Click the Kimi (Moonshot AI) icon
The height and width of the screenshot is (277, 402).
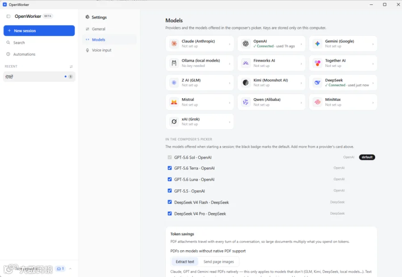(x=246, y=83)
